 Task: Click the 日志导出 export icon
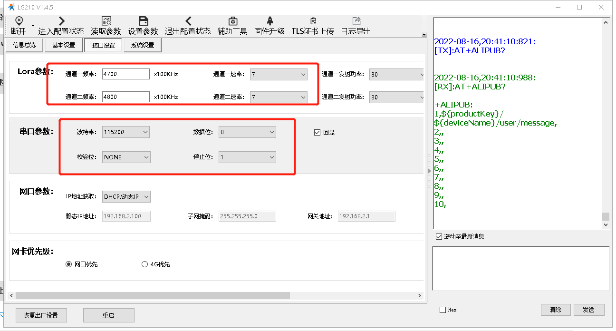pos(356,21)
